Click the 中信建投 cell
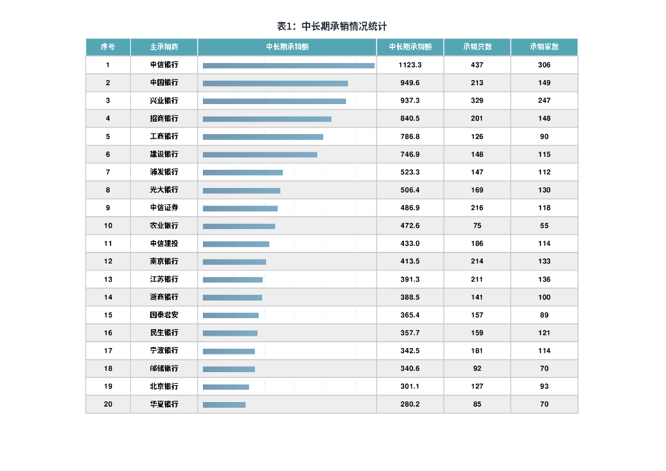 click(164, 243)
